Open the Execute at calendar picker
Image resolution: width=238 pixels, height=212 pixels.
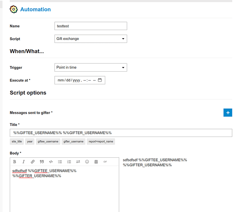tap(100, 80)
